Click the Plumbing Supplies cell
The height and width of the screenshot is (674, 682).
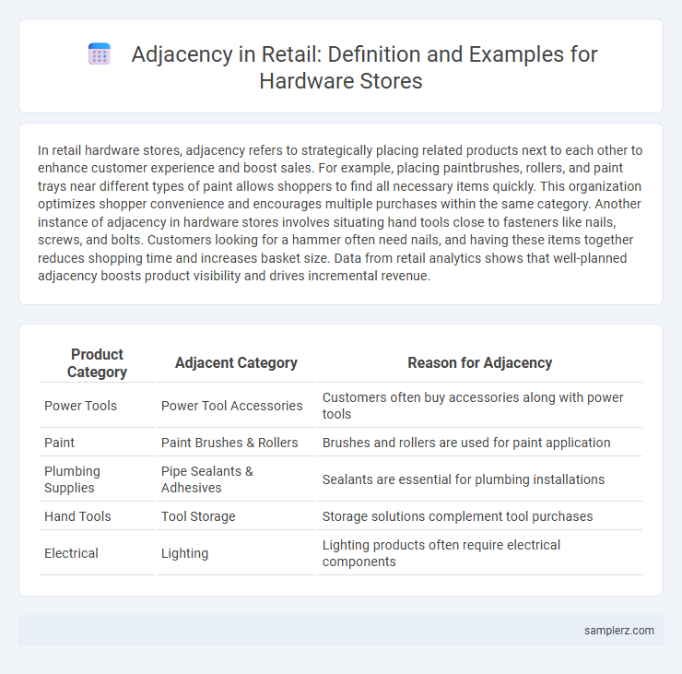pos(97,479)
